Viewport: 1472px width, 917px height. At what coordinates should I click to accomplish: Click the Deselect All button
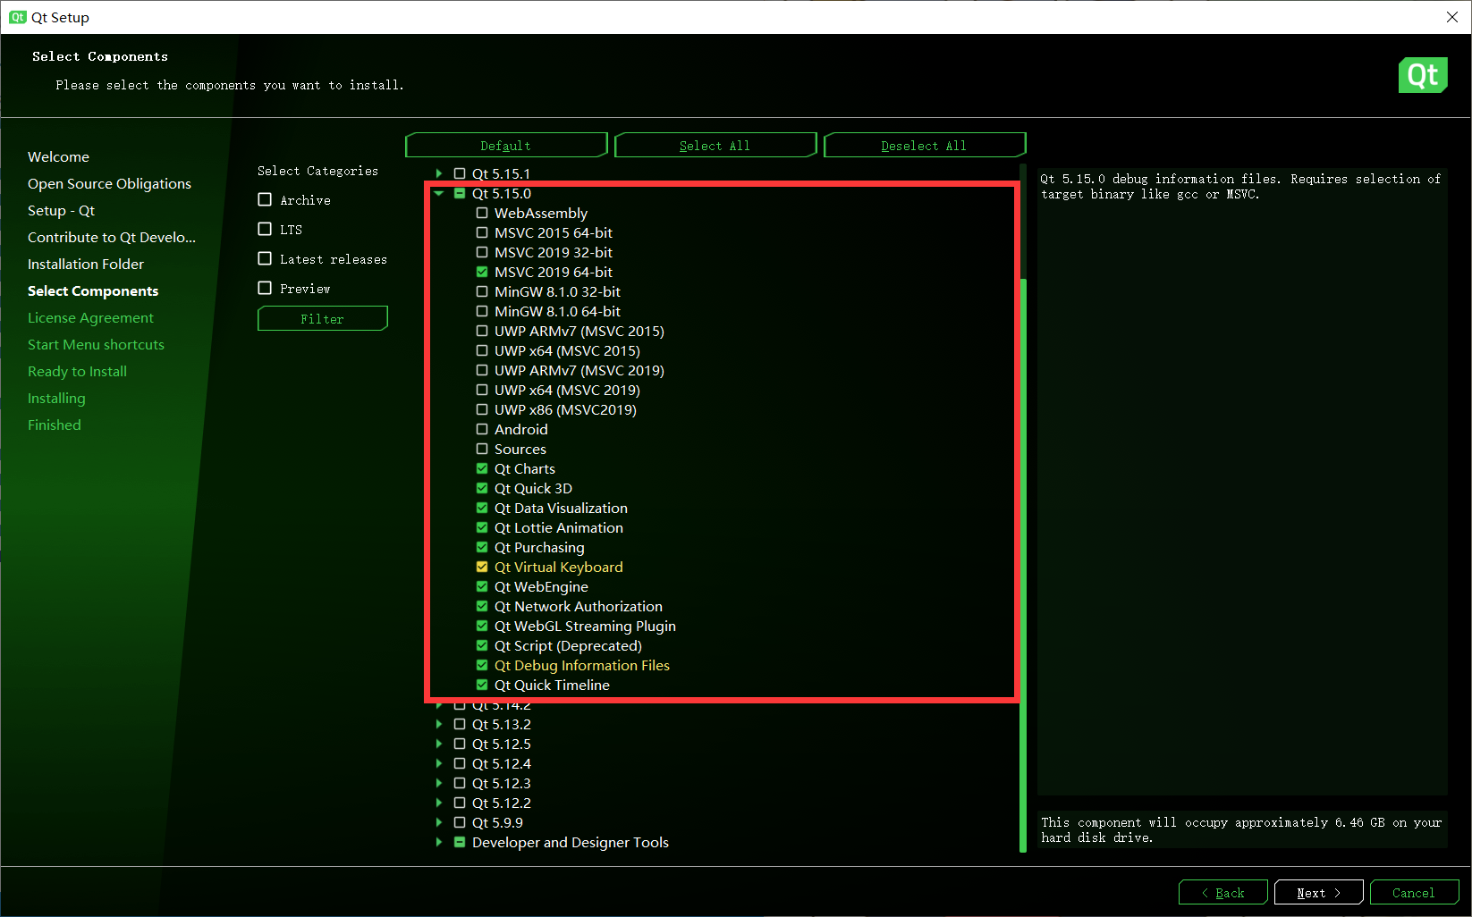click(925, 145)
